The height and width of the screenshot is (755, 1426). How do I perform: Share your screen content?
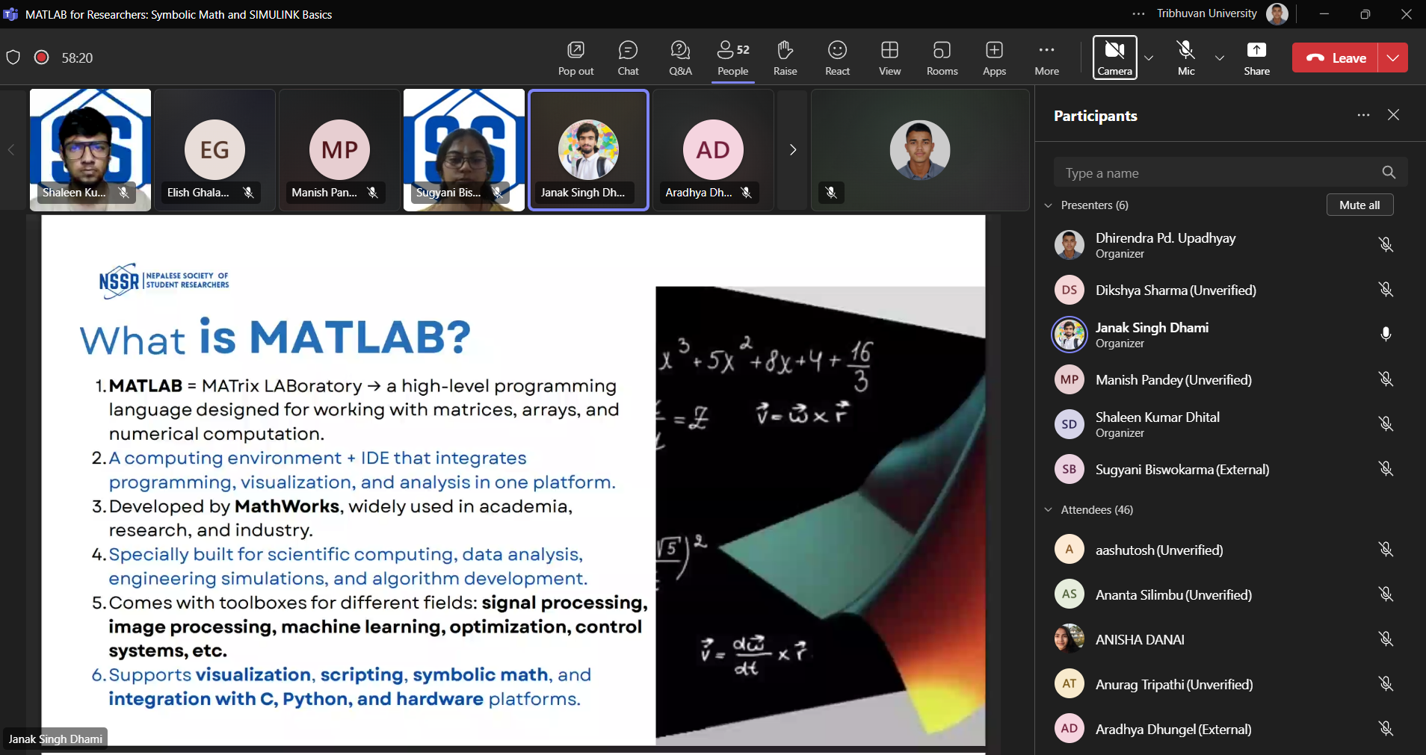click(x=1256, y=58)
